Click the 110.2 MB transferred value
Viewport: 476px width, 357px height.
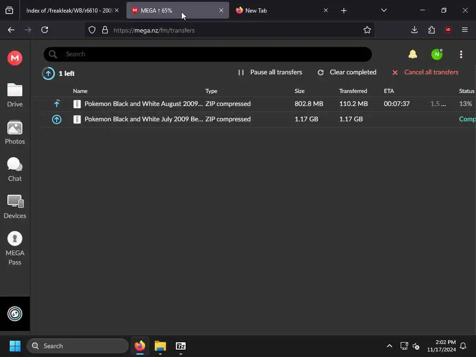(x=353, y=104)
